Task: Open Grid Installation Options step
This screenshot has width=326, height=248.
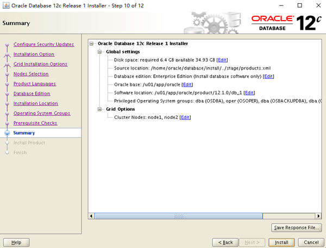Action: (x=40, y=64)
